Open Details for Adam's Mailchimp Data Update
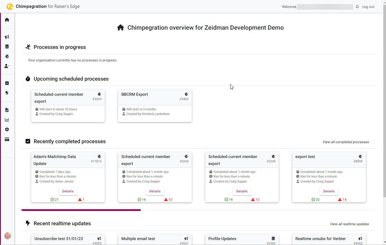 coord(68,191)
